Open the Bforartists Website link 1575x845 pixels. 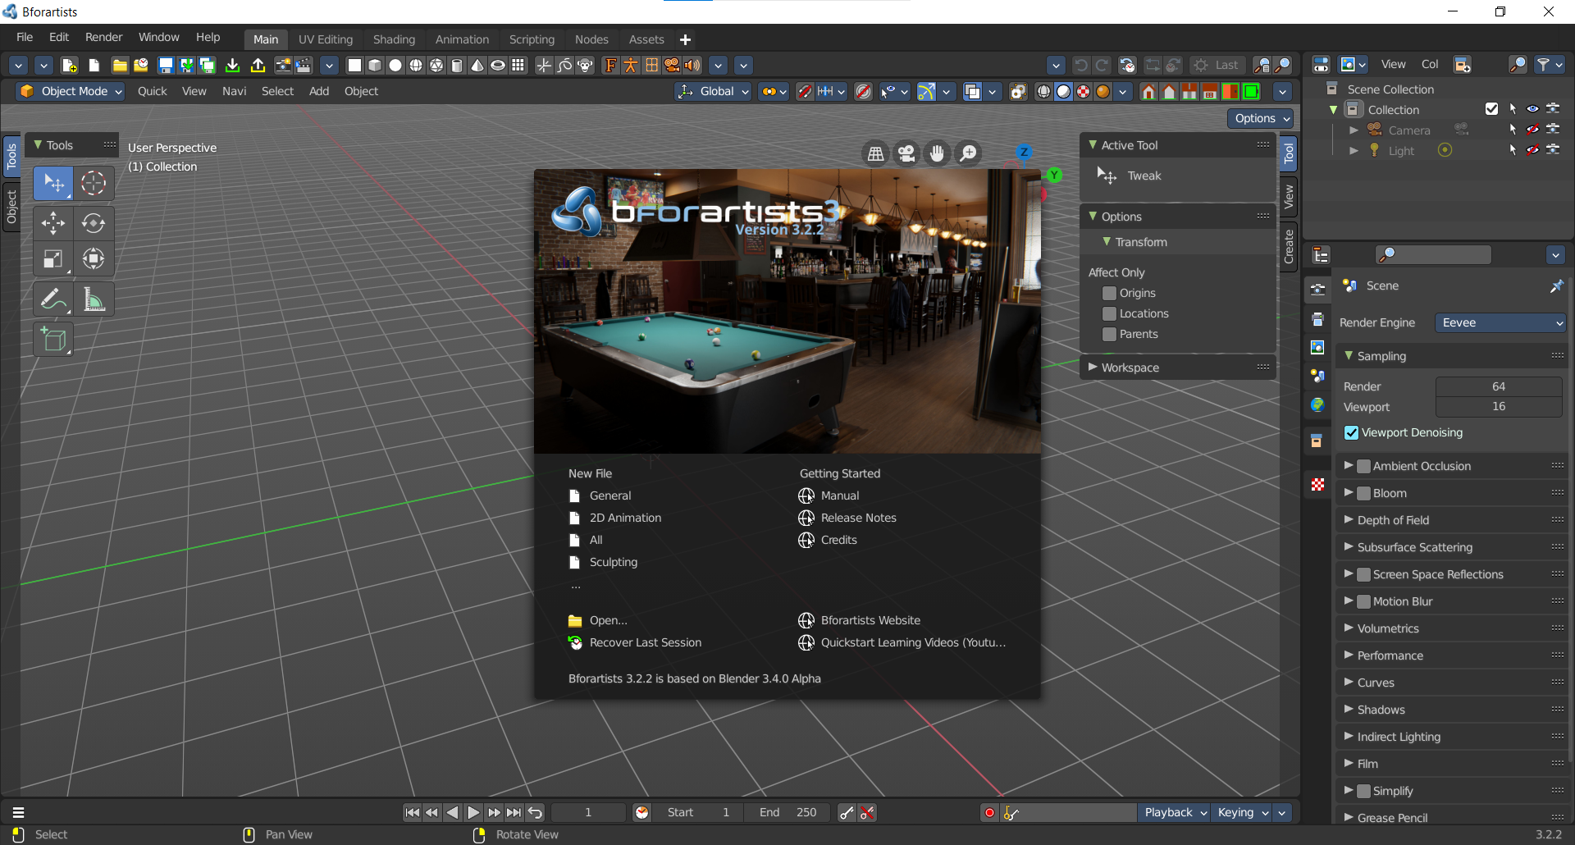coord(870,620)
